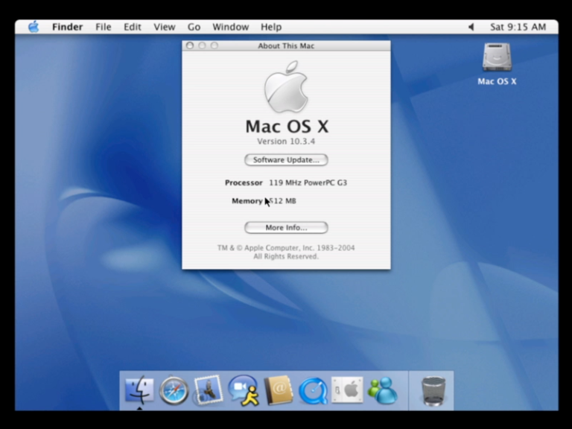Click the 512 MB memory value
This screenshot has height=429, width=572.
[283, 201]
